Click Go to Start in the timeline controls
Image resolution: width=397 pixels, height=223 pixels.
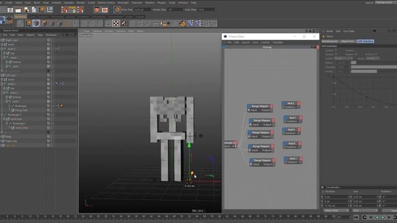356,217
